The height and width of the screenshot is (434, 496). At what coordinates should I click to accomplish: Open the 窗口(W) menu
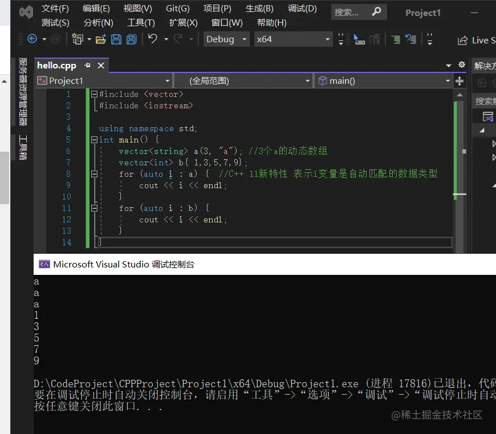(227, 22)
